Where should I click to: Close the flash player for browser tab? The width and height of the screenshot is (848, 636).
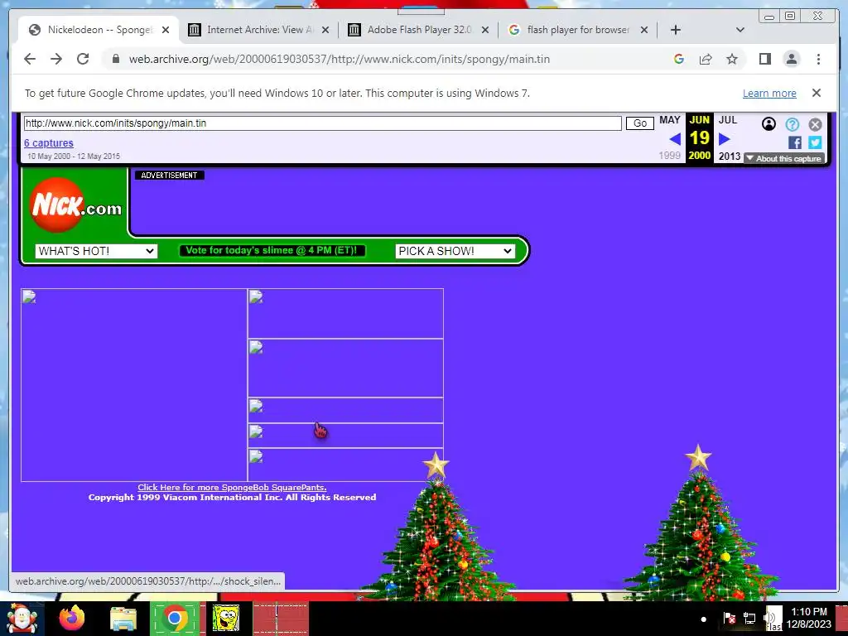644,30
